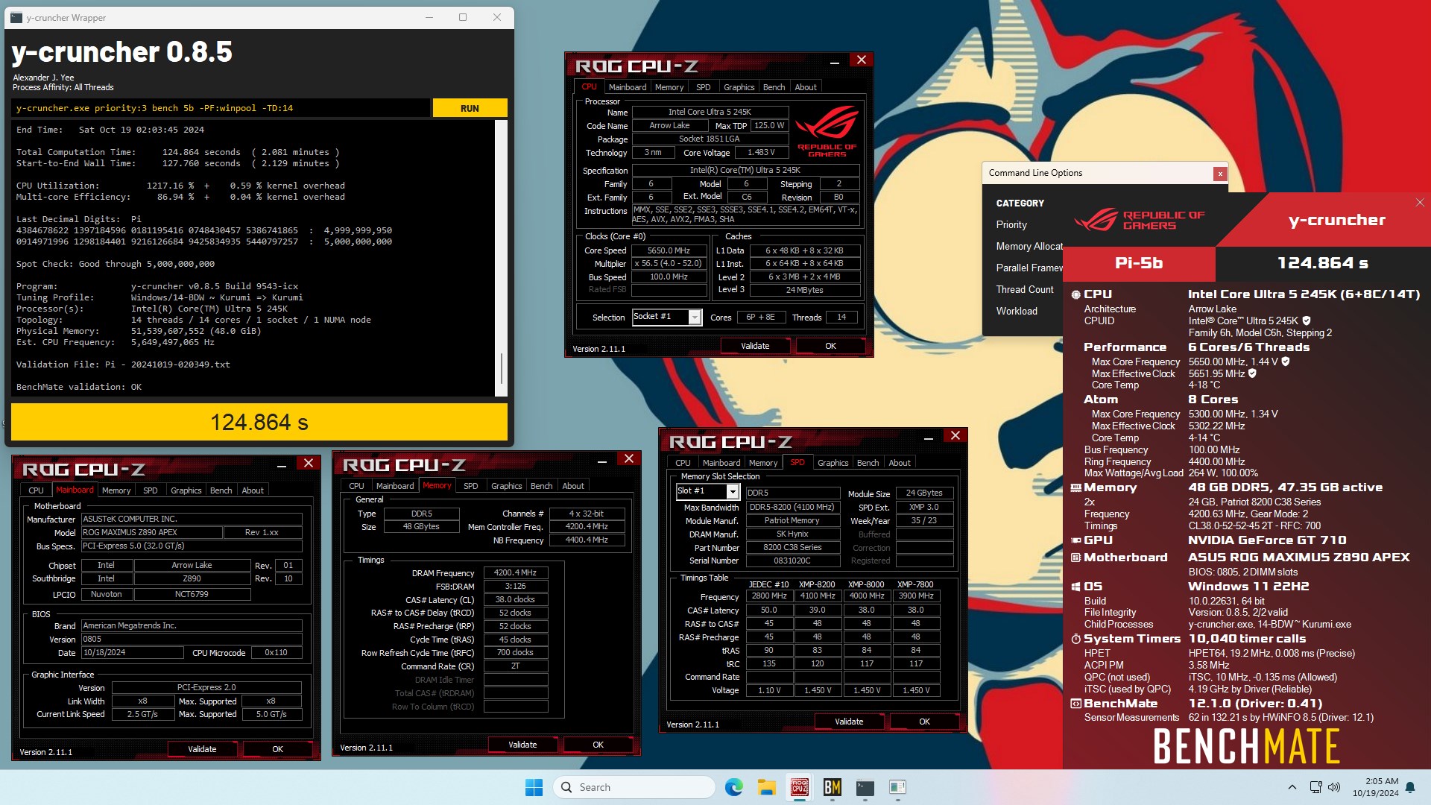Select Workload category
Screen dimensions: 1431x805
click(1017, 311)
